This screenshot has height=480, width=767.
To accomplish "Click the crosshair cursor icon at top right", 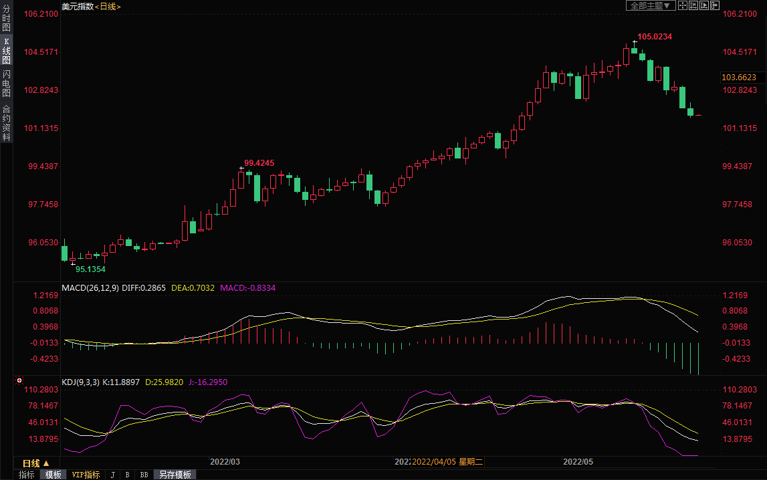I will pos(683,5).
